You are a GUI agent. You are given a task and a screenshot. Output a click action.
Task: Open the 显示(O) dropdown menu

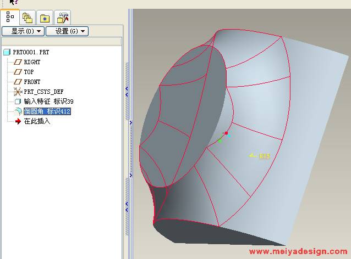(x=23, y=31)
